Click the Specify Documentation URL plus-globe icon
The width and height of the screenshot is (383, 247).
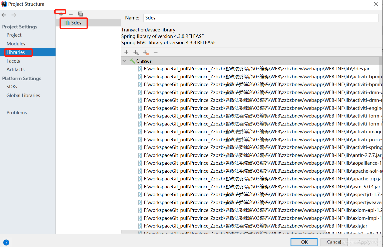click(136, 52)
